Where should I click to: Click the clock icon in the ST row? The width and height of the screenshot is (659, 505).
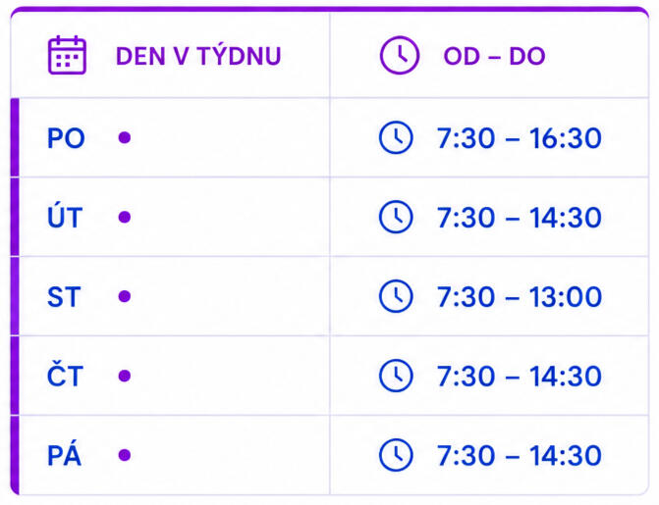click(396, 296)
